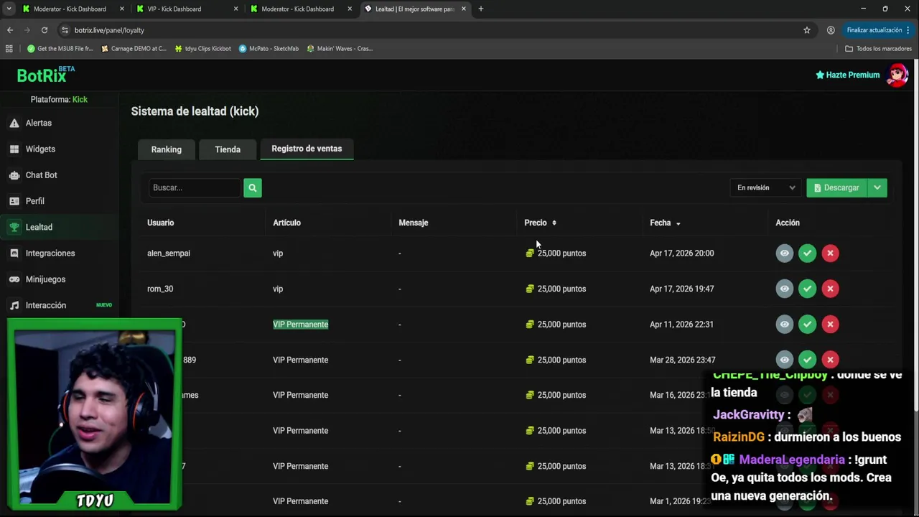The image size is (919, 517).
Task: Show details for the Apr 11 VIP Permanente sale
Action: coord(784,325)
